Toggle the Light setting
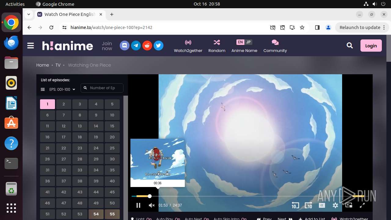391x220 pixels. (x=141, y=218)
